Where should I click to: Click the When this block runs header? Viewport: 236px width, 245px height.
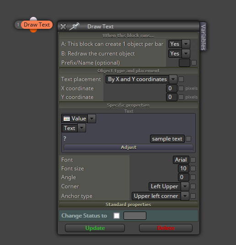tap(129, 36)
